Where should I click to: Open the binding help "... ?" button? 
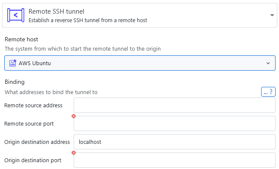268,92
